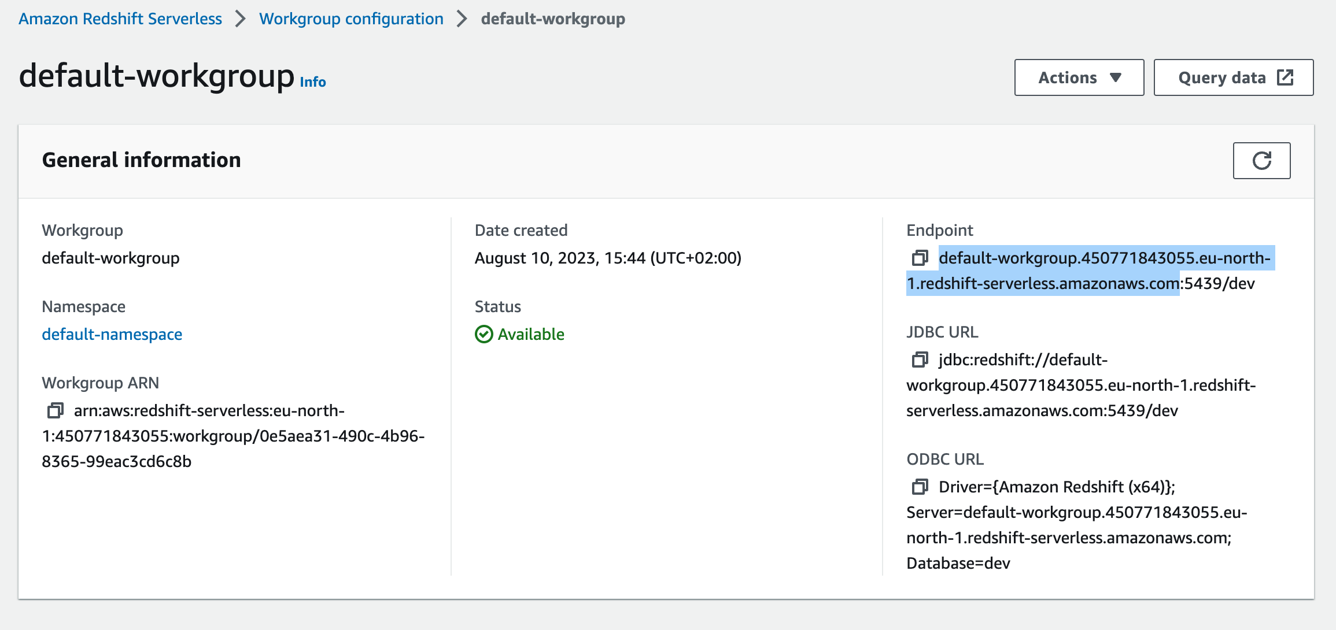
Task: Click the ODBC URL field label
Action: [x=945, y=459]
